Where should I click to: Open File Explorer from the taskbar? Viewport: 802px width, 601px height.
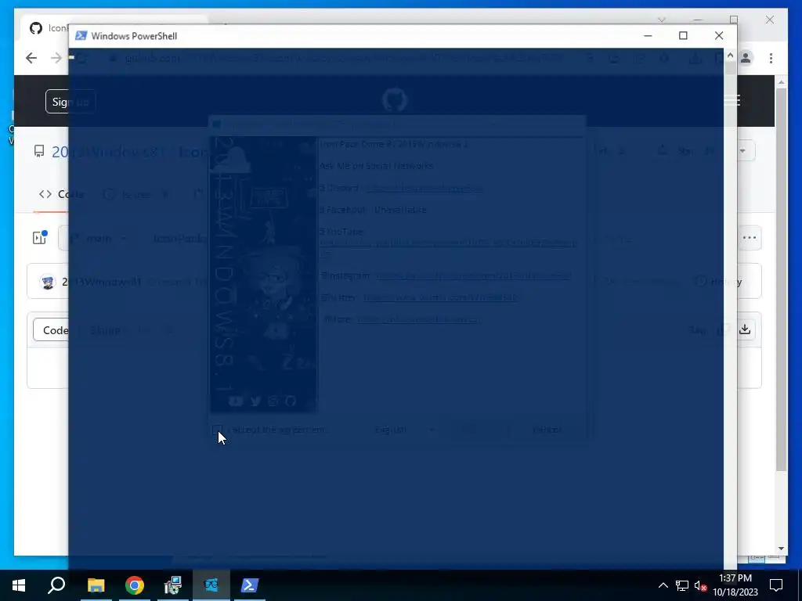click(x=96, y=585)
